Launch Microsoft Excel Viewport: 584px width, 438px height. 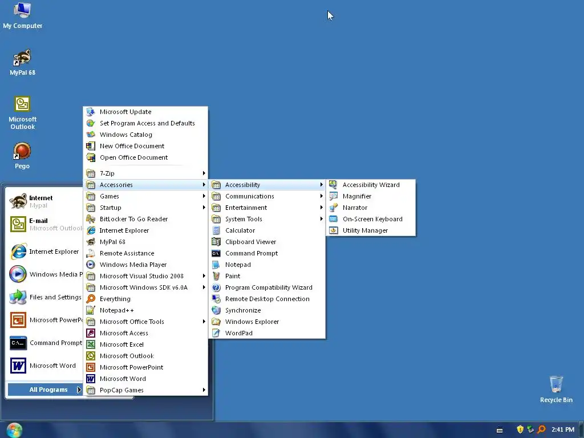pos(145,344)
